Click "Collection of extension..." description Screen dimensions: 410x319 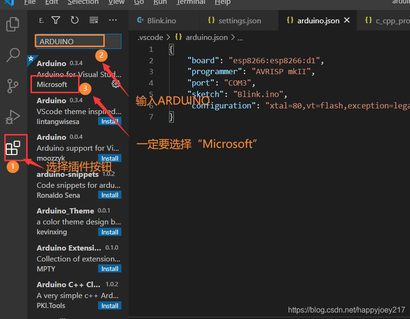(x=79, y=259)
